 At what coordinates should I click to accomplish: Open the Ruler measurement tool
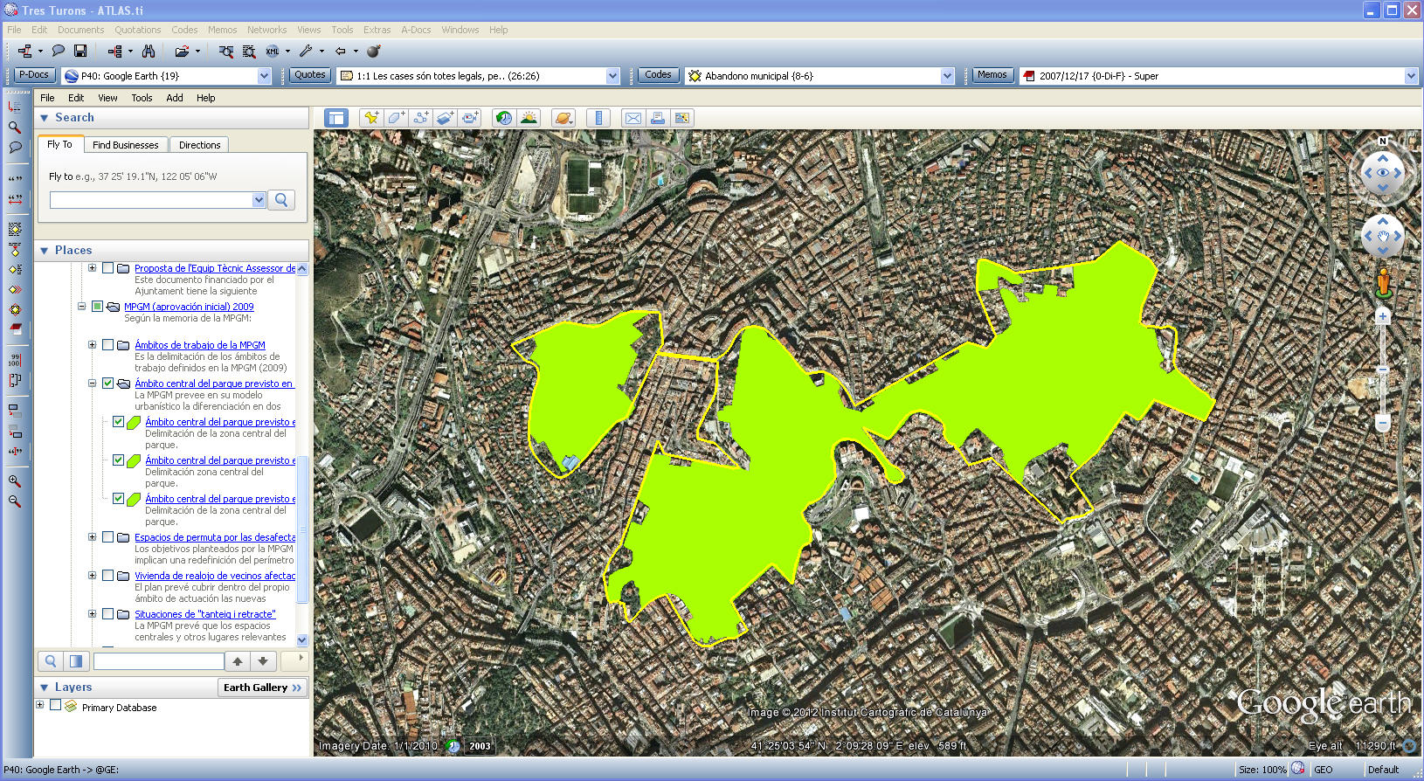[x=598, y=118]
